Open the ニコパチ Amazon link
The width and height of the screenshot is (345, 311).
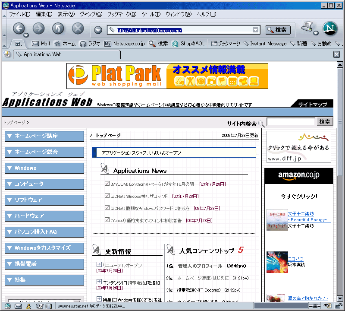click(x=296, y=259)
